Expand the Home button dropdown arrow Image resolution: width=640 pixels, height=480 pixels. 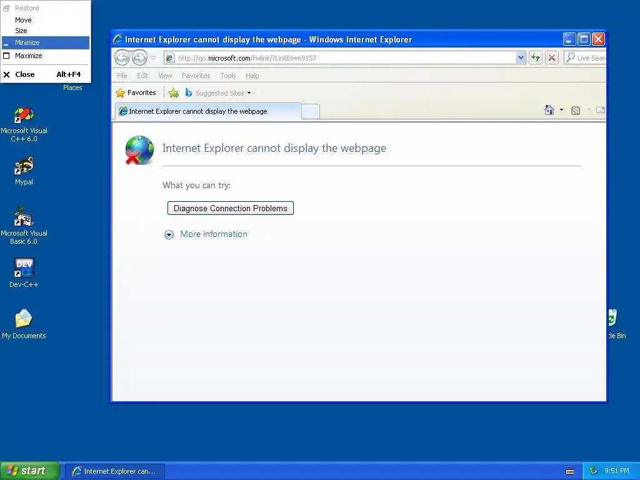pos(562,110)
